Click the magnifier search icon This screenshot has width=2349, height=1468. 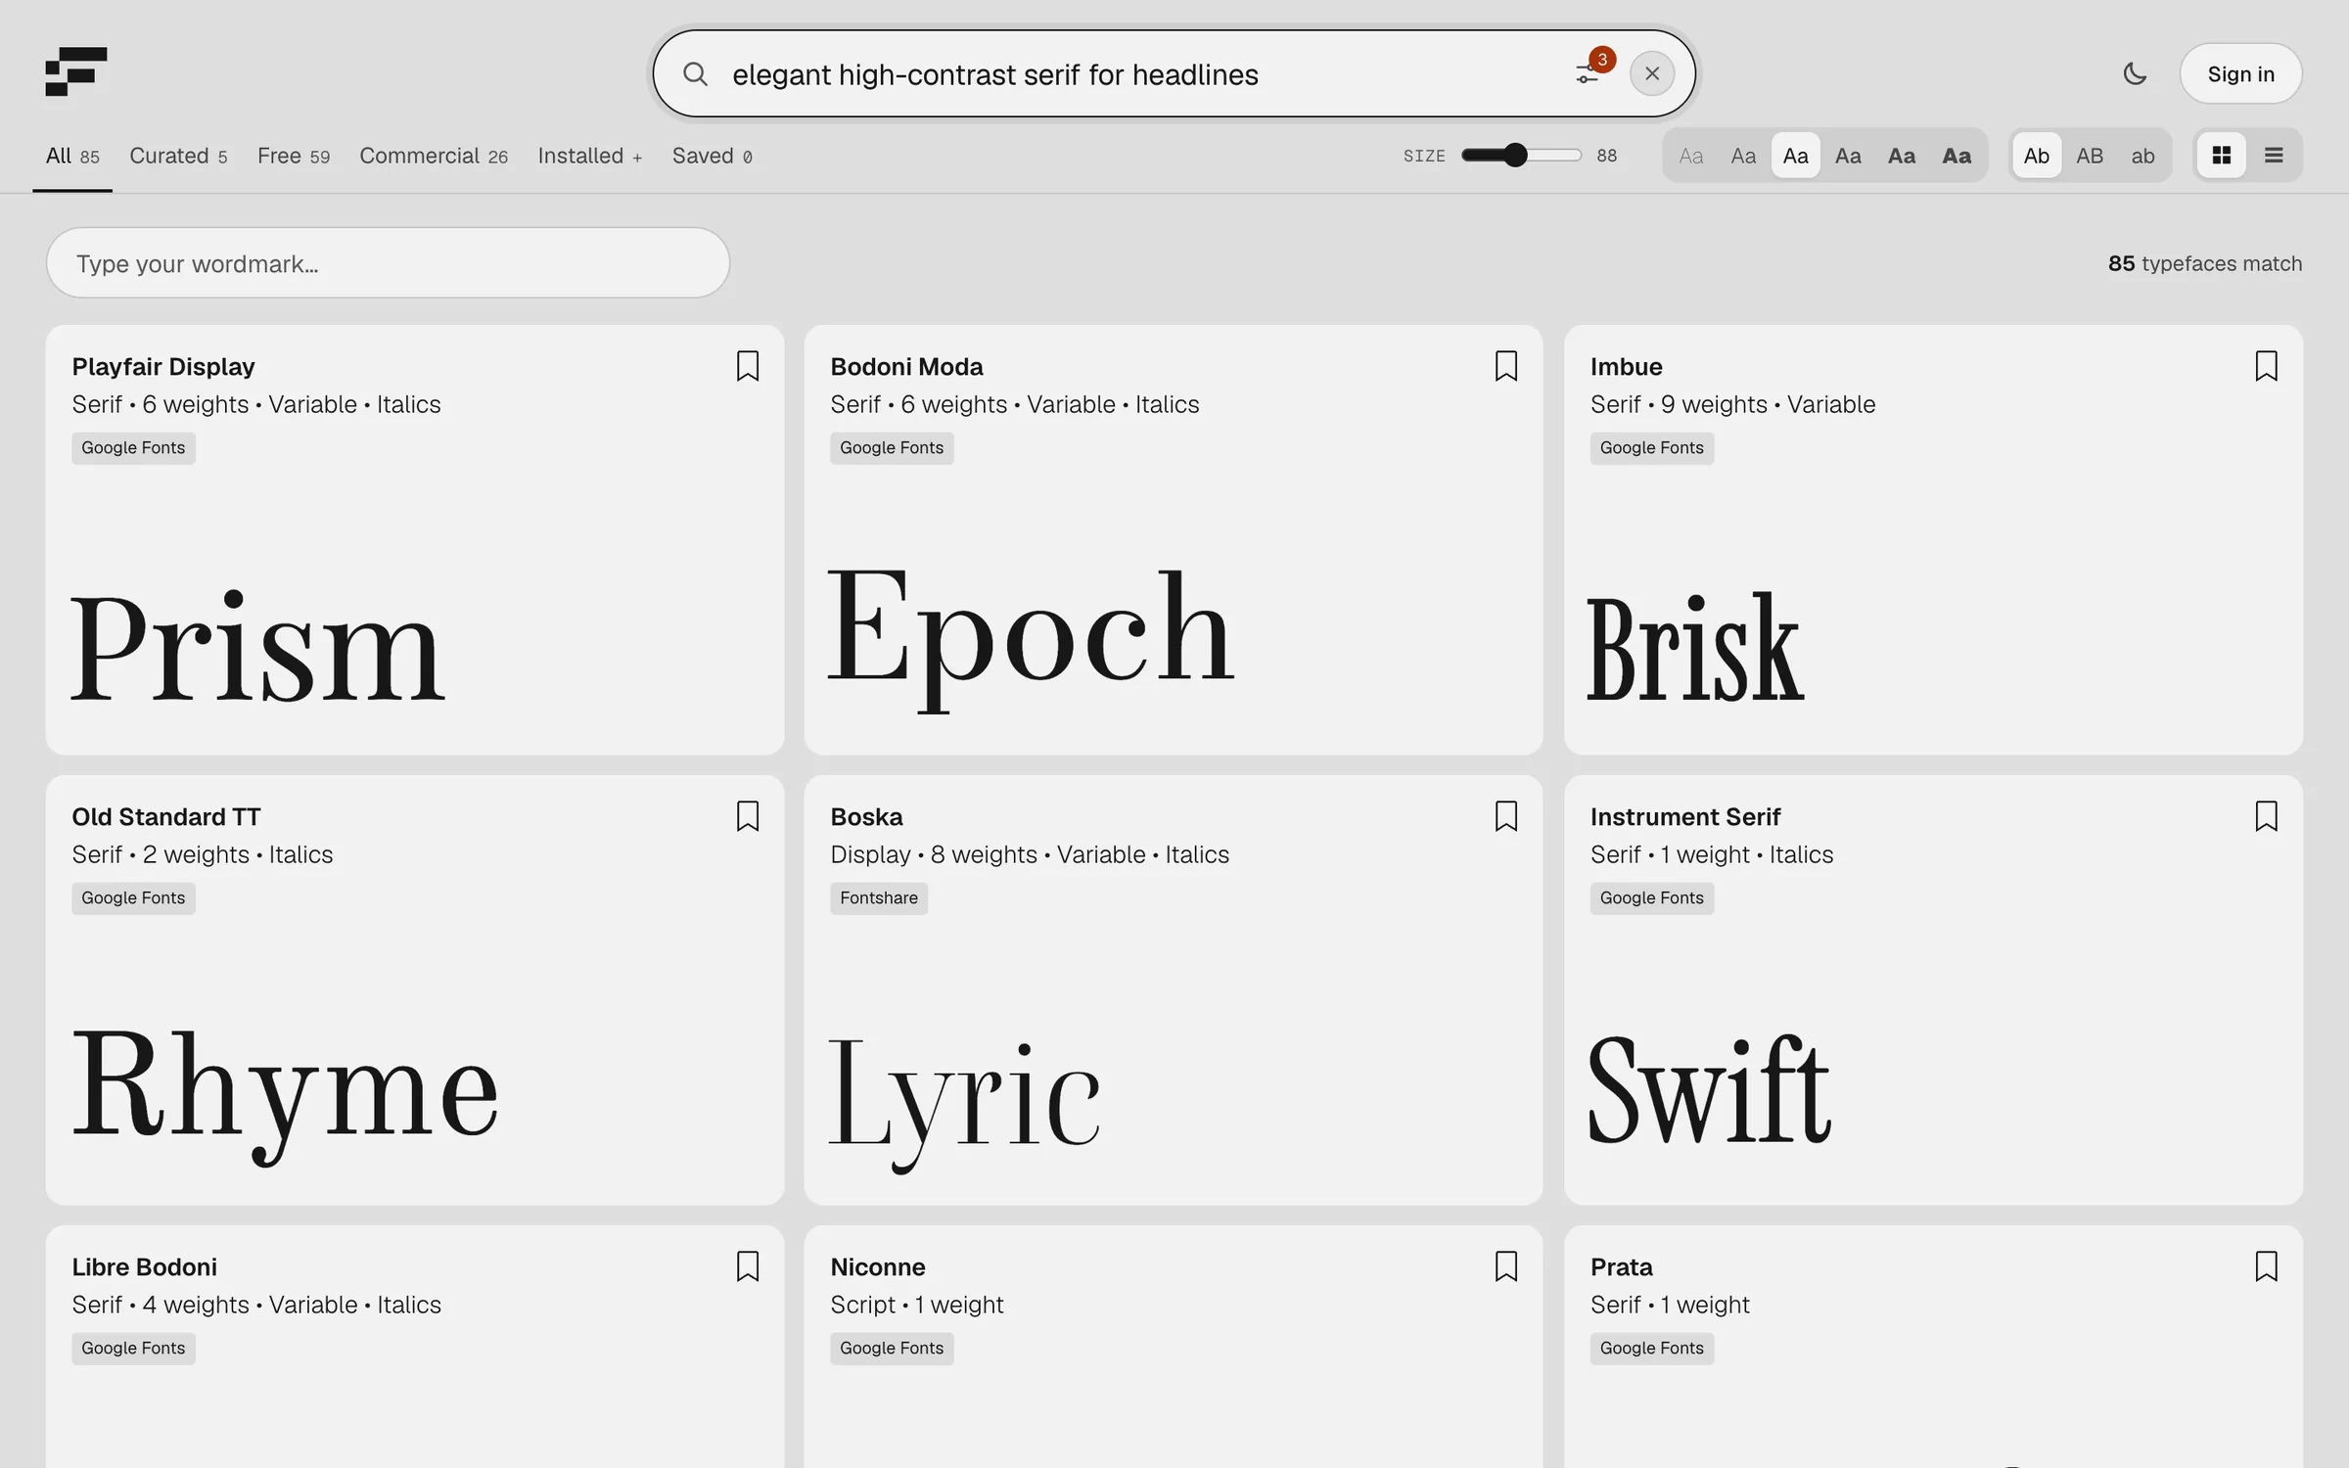695,73
